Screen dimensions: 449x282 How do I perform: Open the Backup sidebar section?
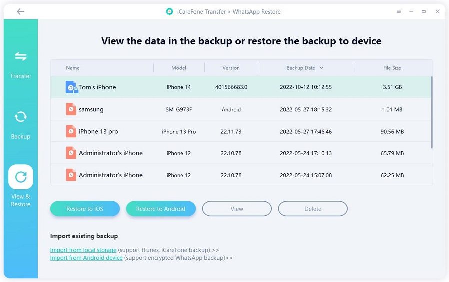[21, 124]
